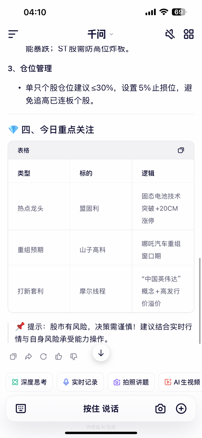Screen dimensions: 202x438
Task: Toggle the mute speaker icon
Action: (x=170, y=34)
